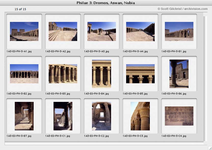The width and height of the screenshot is (212, 150).
Task: Open image 1A3-EG-PH-3-B3.jpg
Action: tap(63, 74)
